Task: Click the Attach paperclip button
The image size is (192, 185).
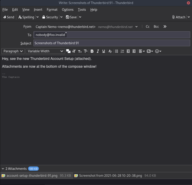Action: (179, 17)
